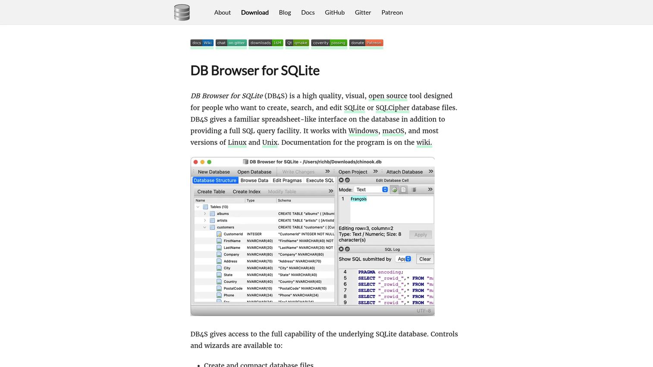
Task: Click the text lines icon in Edit Cell toolbar
Action: point(414,190)
